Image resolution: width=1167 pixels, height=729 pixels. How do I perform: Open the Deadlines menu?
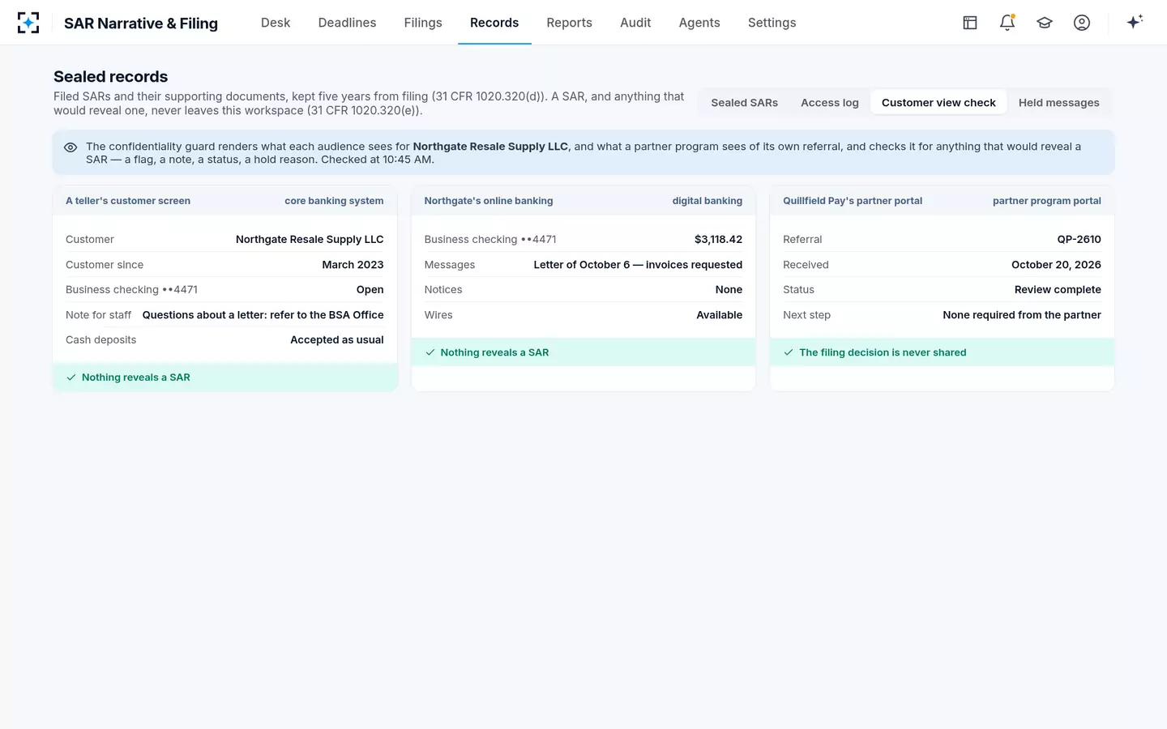pyautogui.click(x=347, y=23)
